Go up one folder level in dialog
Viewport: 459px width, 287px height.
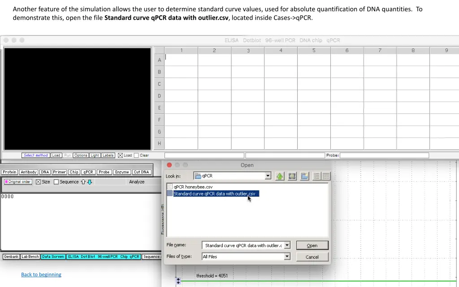click(x=280, y=176)
